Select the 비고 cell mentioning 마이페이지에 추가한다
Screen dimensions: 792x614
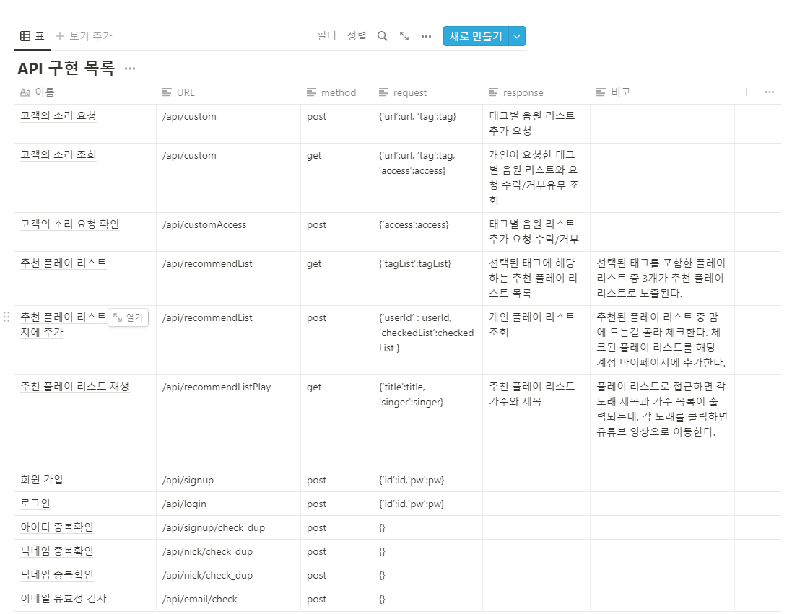tap(662, 340)
